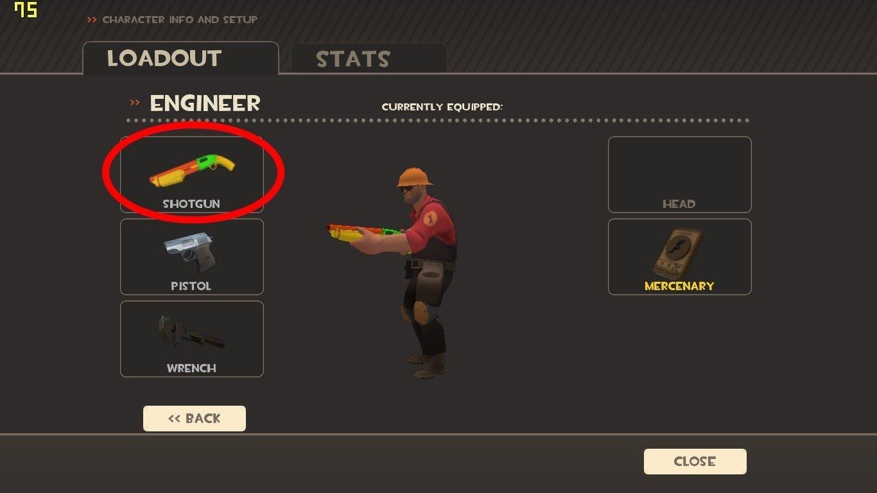Click the yellow MERCENARY label

[x=679, y=286]
